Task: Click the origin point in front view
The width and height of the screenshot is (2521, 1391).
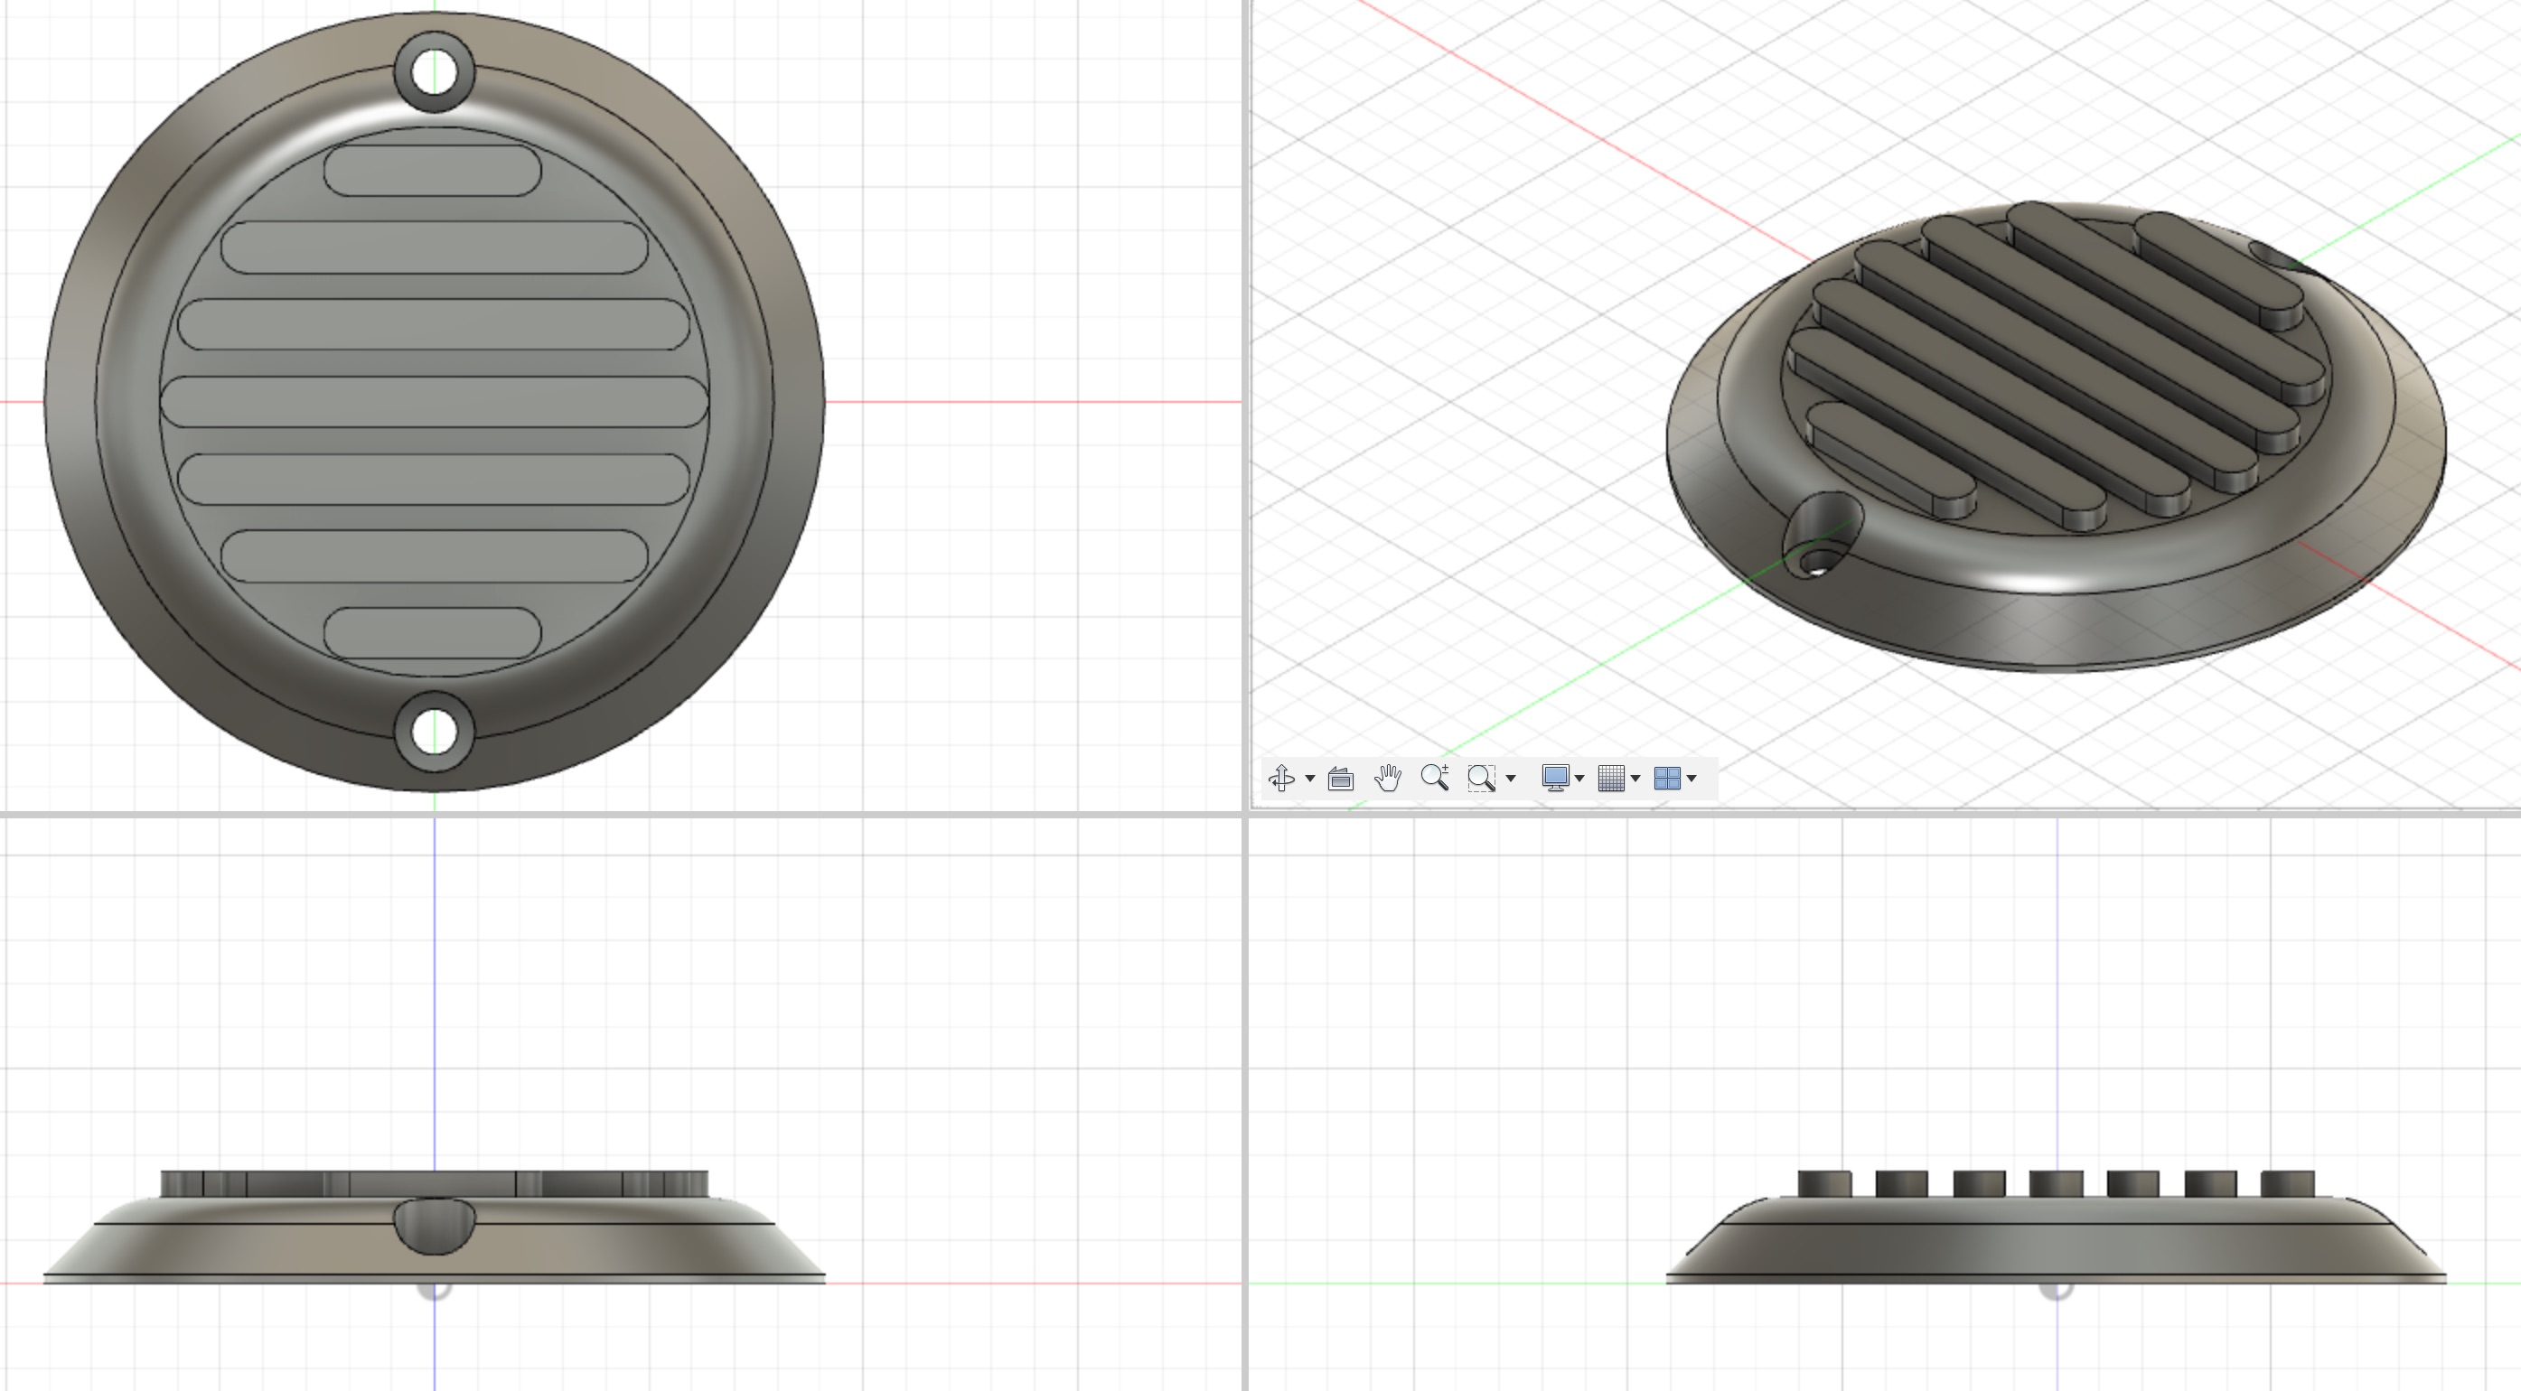Action: point(435,1284)
